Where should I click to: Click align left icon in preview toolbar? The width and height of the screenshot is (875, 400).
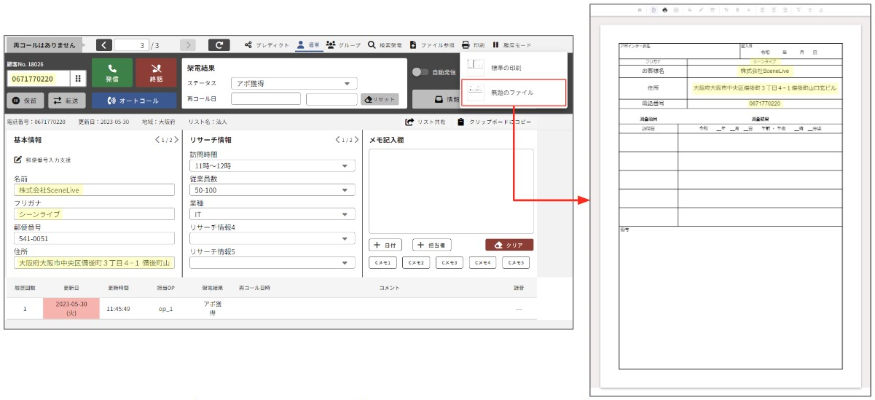point(761,9)
